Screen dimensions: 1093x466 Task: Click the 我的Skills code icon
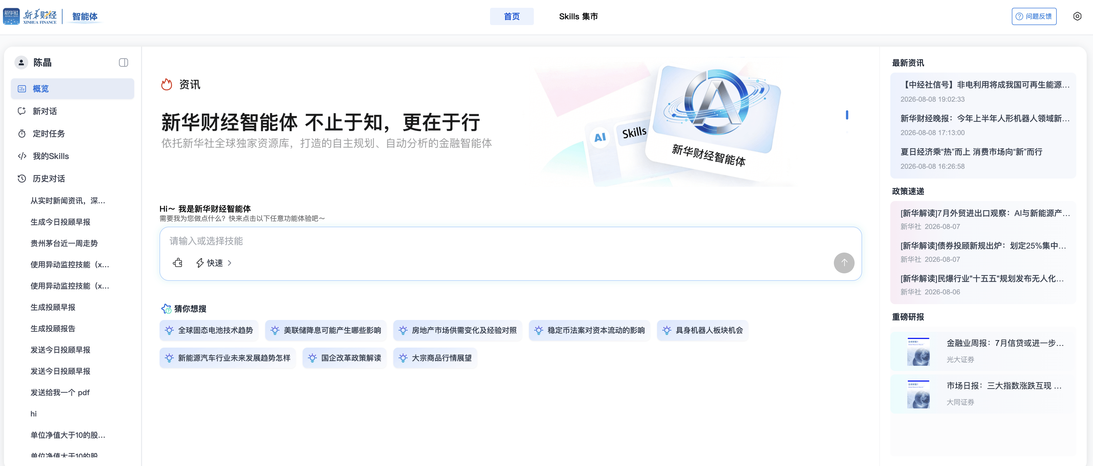coord(22,156)
